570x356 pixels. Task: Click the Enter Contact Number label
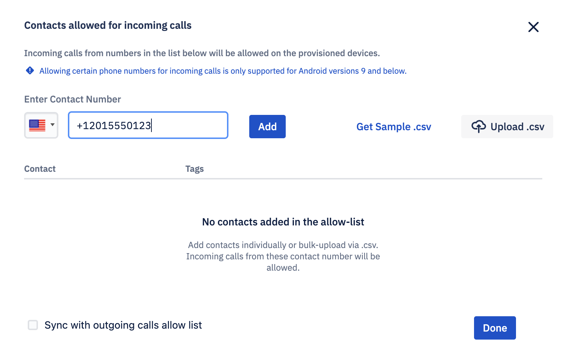72,99
